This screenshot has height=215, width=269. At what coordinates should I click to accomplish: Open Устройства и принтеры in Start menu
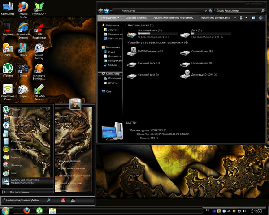71,168
